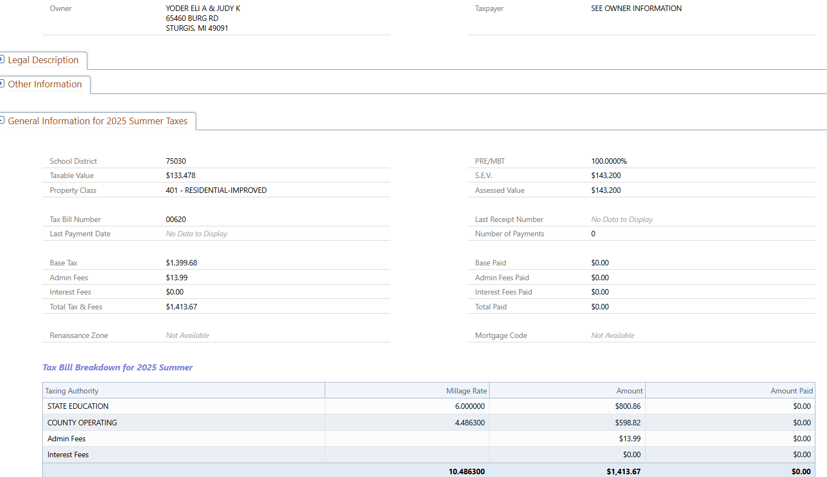
Task: Click the Amount column header
Action: [x=629, y=391]
